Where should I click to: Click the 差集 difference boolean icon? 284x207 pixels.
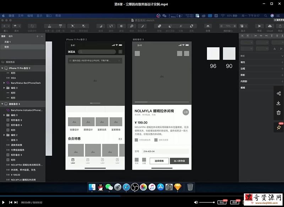(191, 26)
